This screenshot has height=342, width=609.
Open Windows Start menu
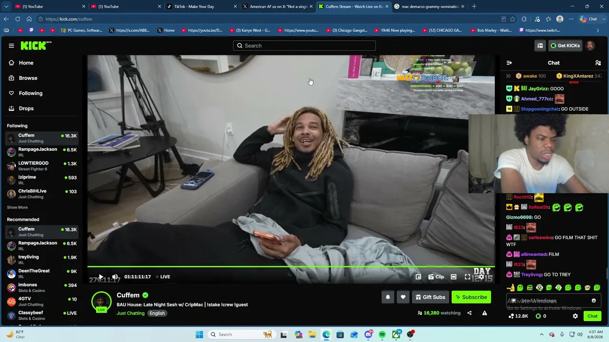(x=199, y=334)
